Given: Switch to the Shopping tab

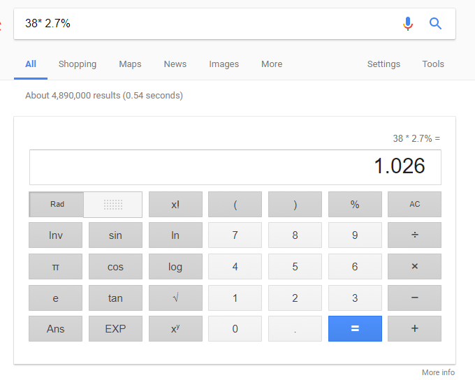Looking at the screenshot, I should pos(78,64).
